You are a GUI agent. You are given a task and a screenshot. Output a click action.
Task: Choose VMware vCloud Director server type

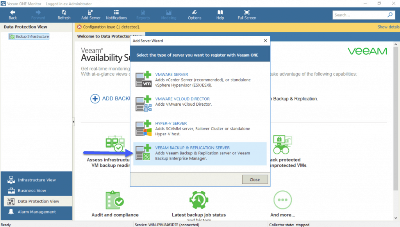click(x=182, y=99)
